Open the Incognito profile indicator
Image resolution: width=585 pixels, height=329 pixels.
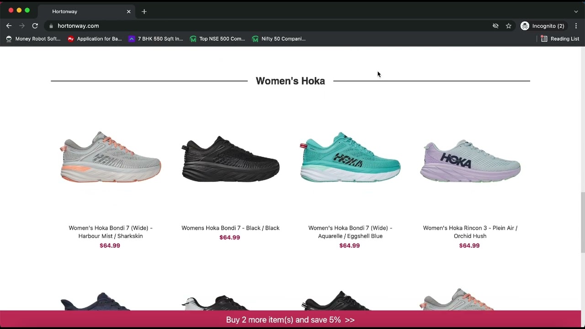(542, 26)
